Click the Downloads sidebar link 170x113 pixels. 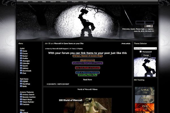[27, 71]
